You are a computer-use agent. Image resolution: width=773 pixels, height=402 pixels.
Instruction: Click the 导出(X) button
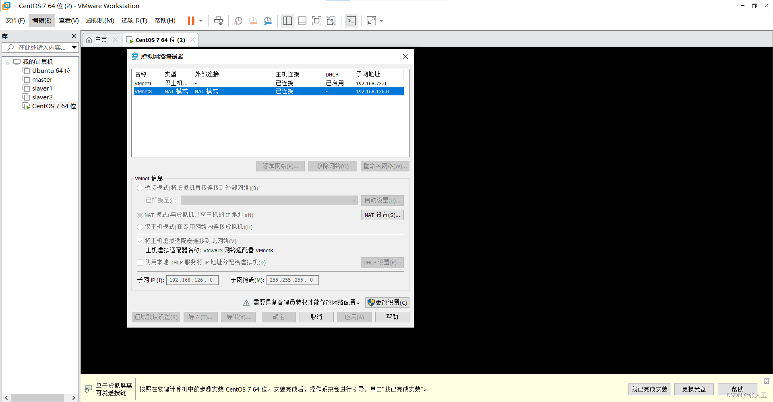(x=238, y=317)
